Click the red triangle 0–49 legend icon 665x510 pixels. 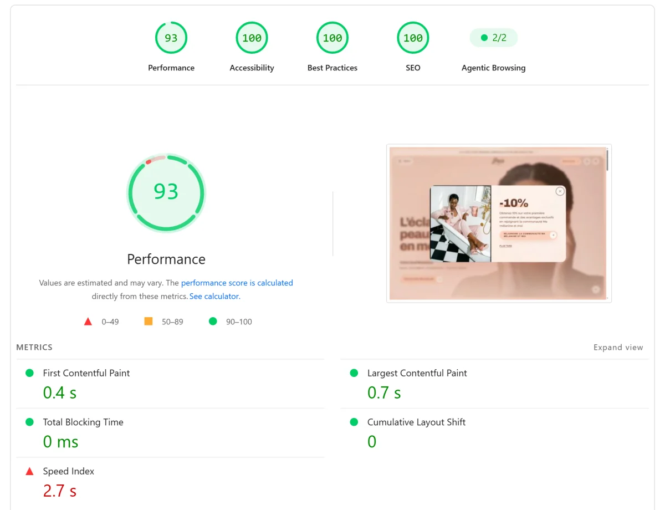pyautogui.click(x=88, y=322)
